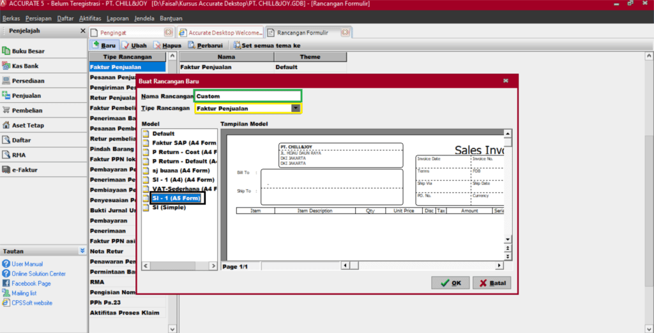Screen dimensions: 654x333
Task: Confirm with the OK button
Action: [450, 283]
